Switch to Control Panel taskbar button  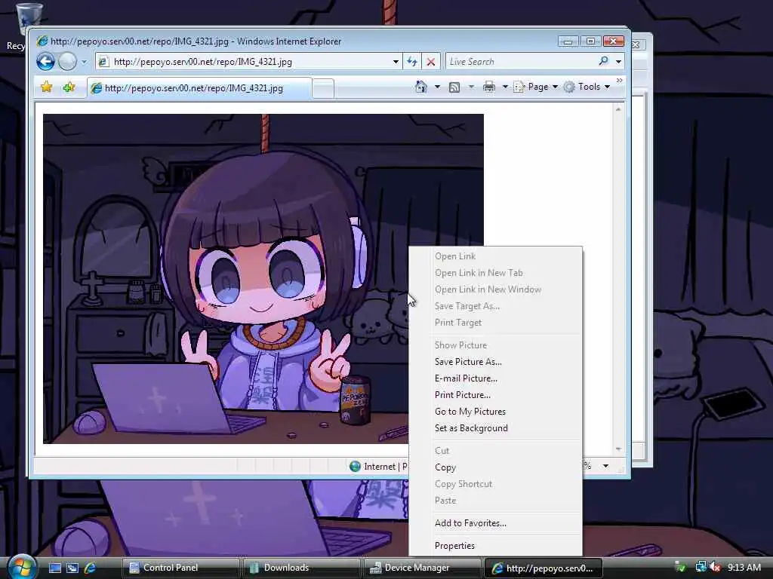(180, 568)
